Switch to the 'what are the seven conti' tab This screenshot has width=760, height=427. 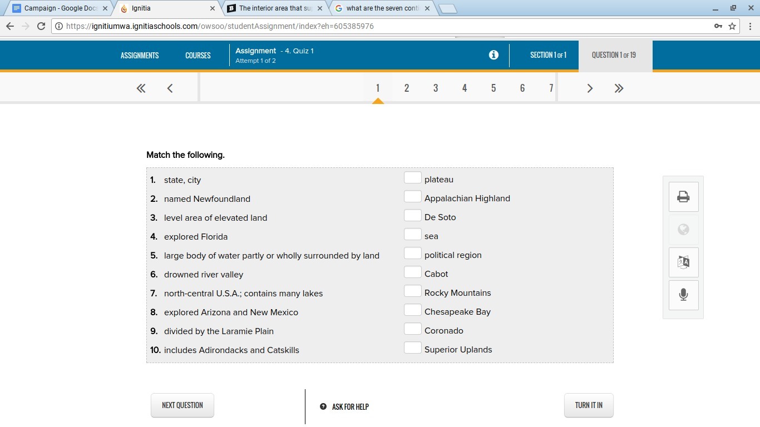coord(383,8)
